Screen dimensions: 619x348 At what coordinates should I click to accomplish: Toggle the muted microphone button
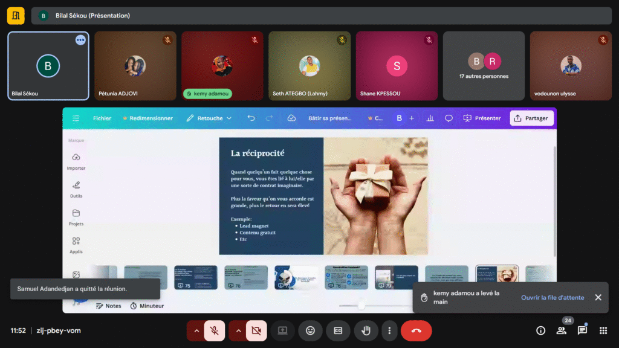[x=214, y=330]
